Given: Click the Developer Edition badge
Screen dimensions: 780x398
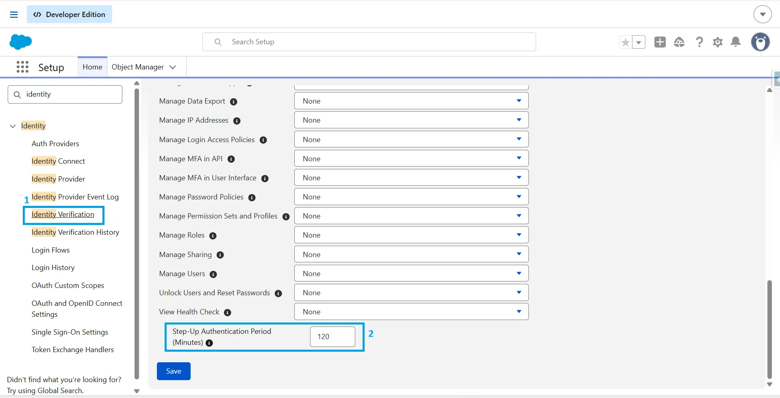Looking at the screenshot, I should [x=70, y=15].
